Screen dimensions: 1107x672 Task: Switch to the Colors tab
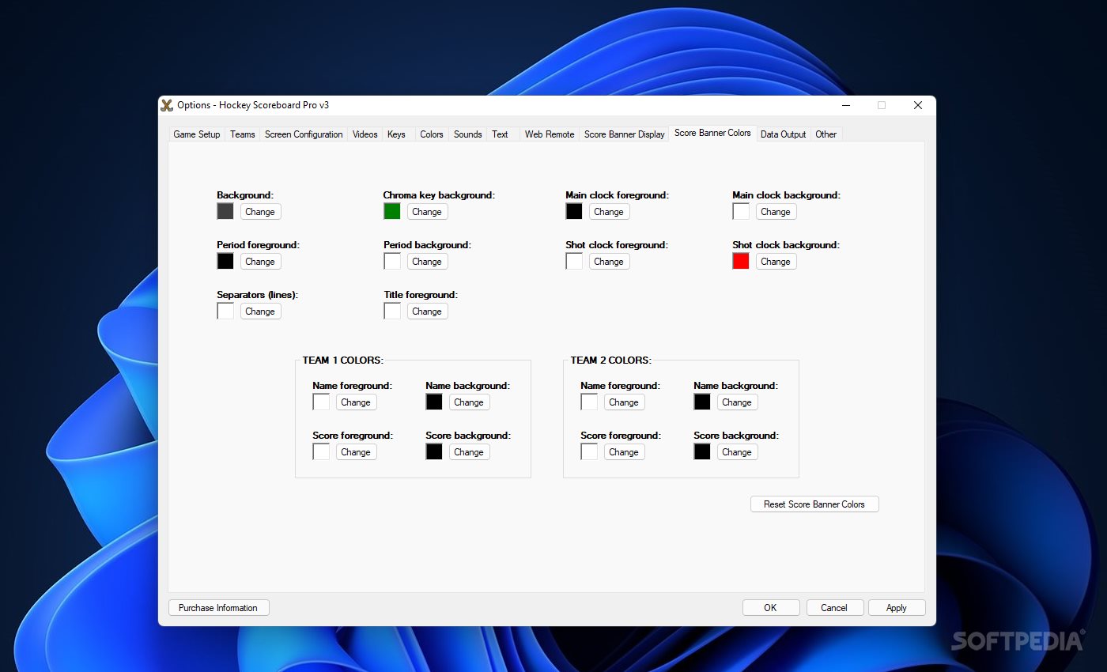click(x=432, y=134)
